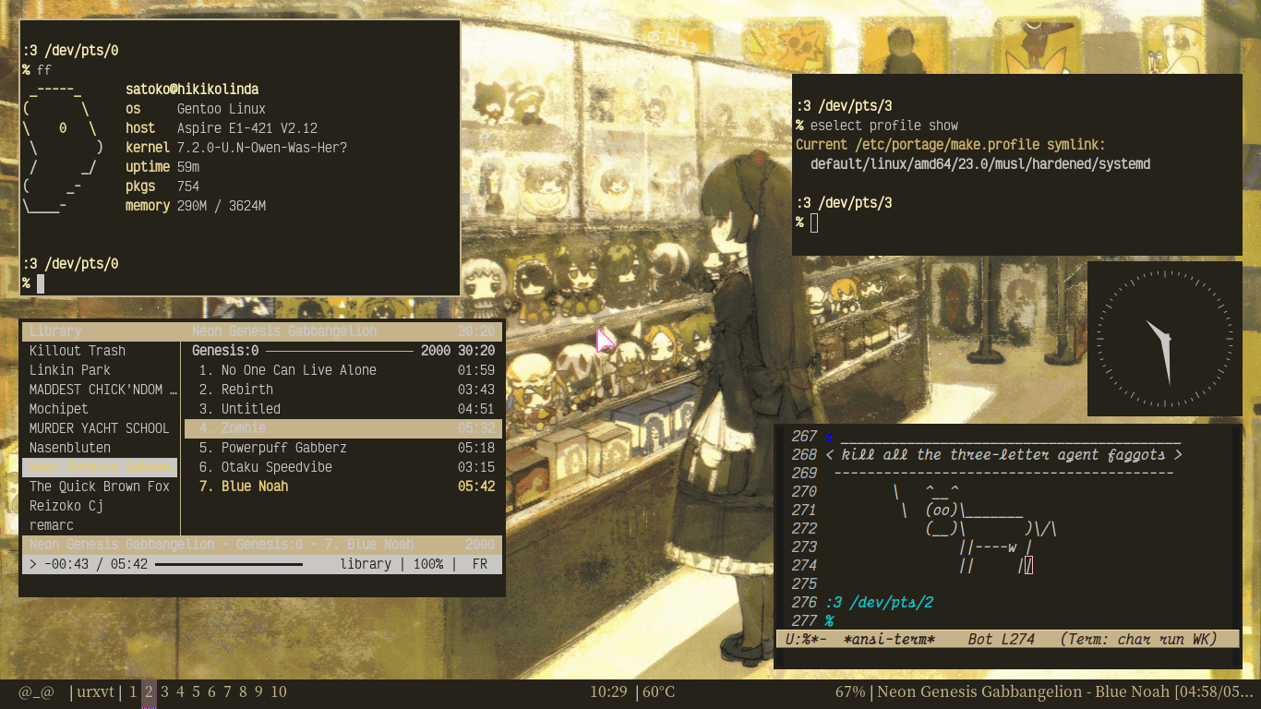This screenshot has width=1261, height=709.
Task: Click the FR flag in the player status line
Action: [480, 564]
